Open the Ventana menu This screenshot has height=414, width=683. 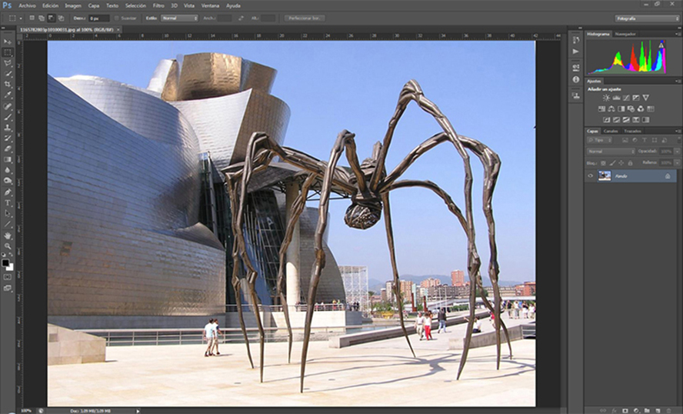click(x=211, y=5)
